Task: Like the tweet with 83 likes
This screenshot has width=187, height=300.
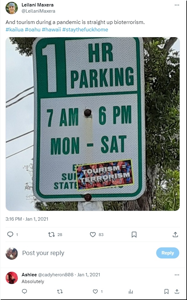Action: point(93,234)
